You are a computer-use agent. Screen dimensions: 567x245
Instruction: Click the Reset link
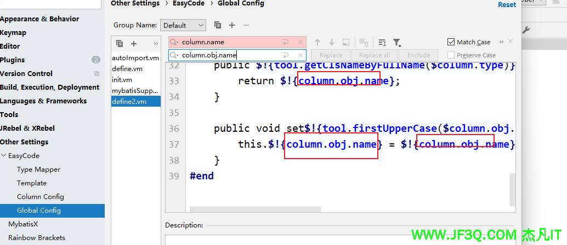[507, 5]
